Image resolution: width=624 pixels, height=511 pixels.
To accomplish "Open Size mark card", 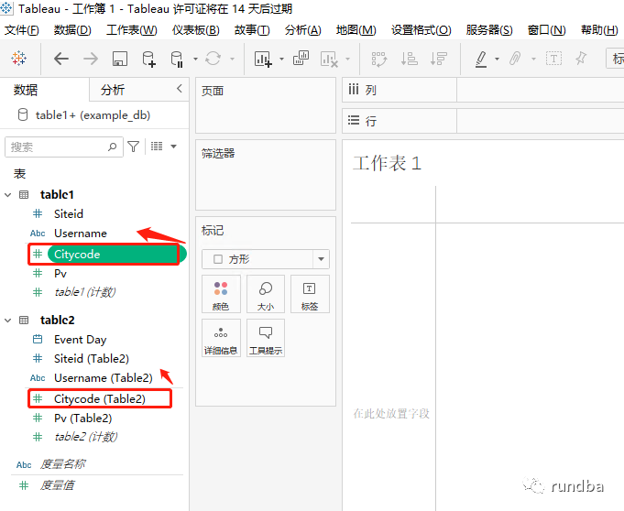I will click(x=266, y=294).
